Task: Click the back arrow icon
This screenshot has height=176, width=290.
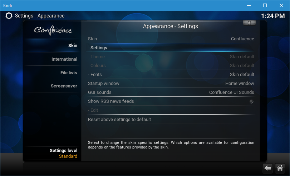Action: pyautogui.click(x=267, y=168)
